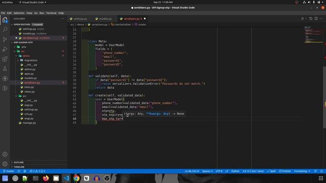Screen dimensions: 326x183
Task: Open admin.py in the file tree
Action: pos(30,69)
